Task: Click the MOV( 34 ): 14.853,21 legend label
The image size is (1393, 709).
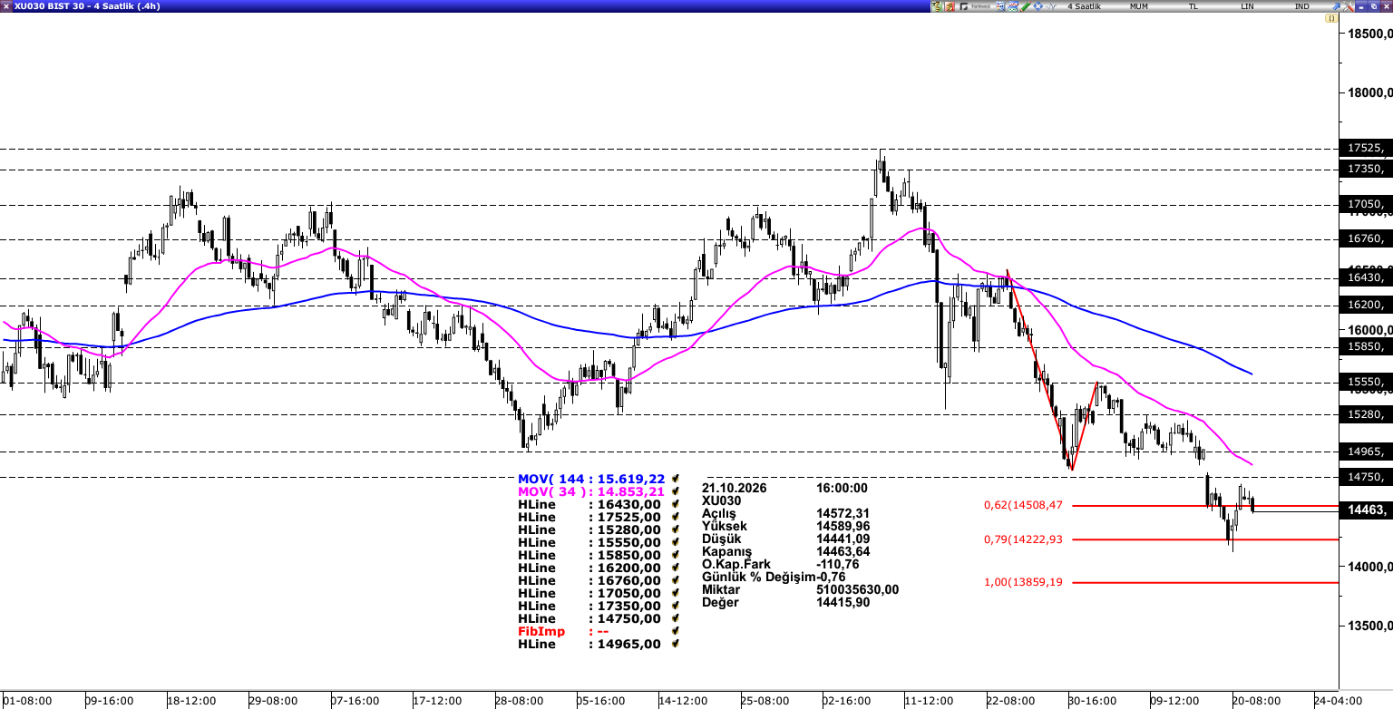Action: coord(591,491)
